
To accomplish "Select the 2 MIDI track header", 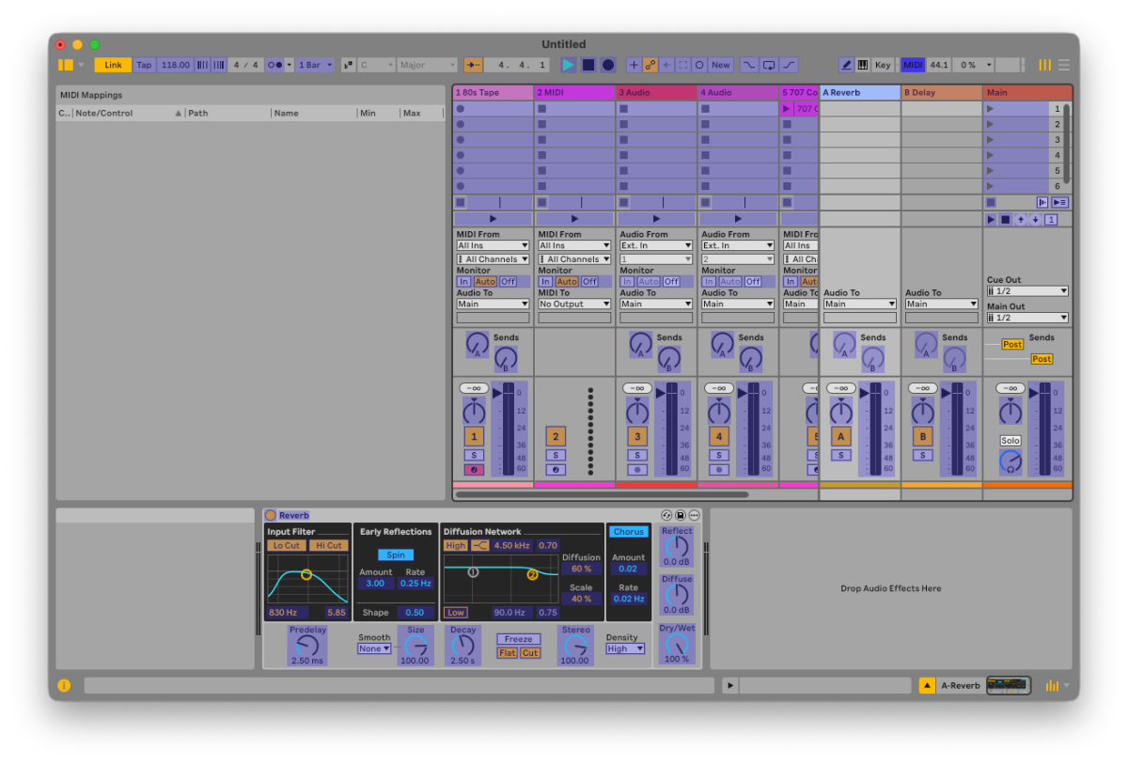I will tap(574, 92).
